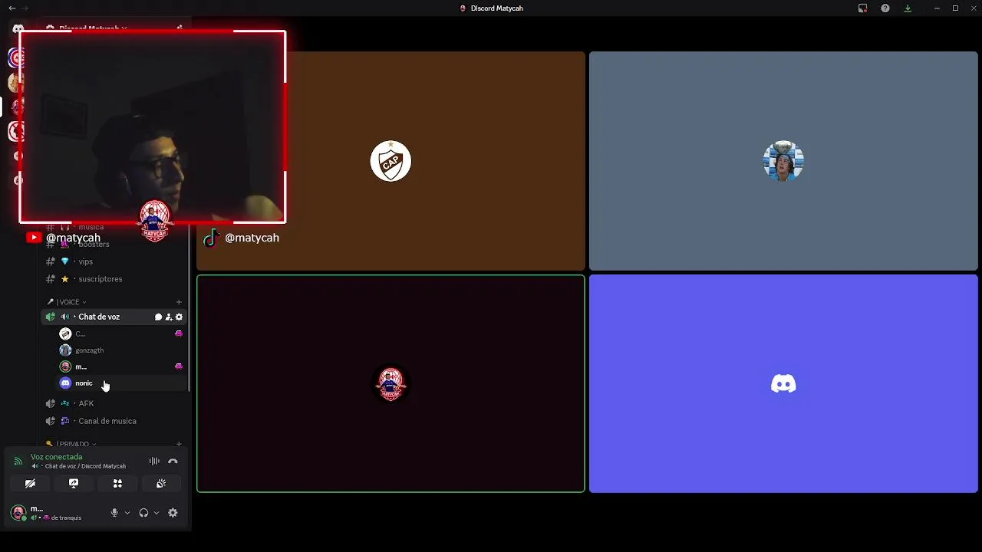This screenshot has height=552, width=982.
Task: Join the Canal de musica channel
Action: tap(114, 421)
